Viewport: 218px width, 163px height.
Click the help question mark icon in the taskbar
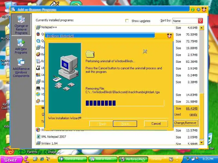[x=171, y=159]
